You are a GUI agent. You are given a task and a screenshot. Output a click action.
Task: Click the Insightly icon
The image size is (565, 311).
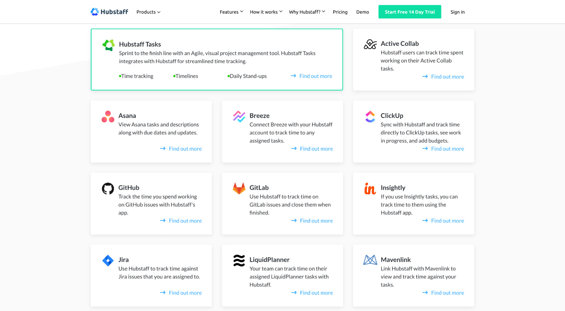(369, 188)
